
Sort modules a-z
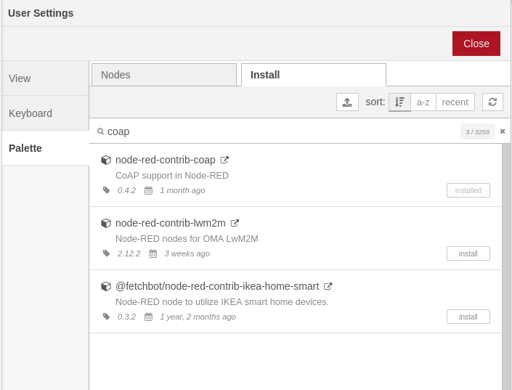423,102
